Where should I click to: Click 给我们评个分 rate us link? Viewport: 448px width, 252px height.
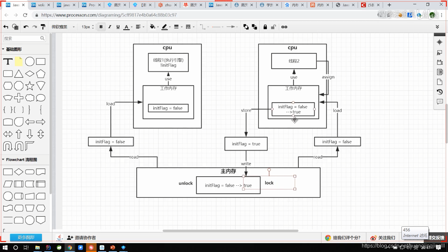[x=343, y=238]
